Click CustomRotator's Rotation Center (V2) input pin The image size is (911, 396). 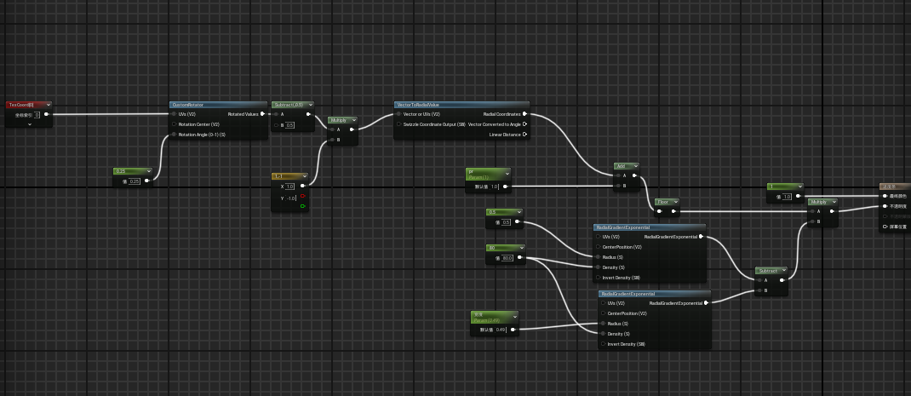click(x=174, y=124)
